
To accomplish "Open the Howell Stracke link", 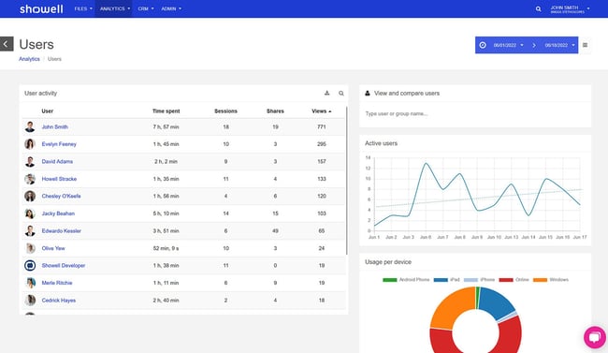I will tap(59, 179).
